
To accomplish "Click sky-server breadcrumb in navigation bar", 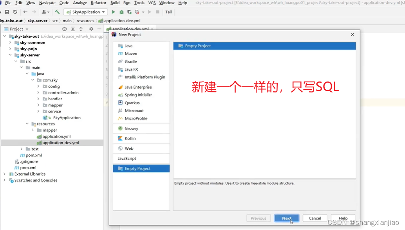I will (38, 21).
